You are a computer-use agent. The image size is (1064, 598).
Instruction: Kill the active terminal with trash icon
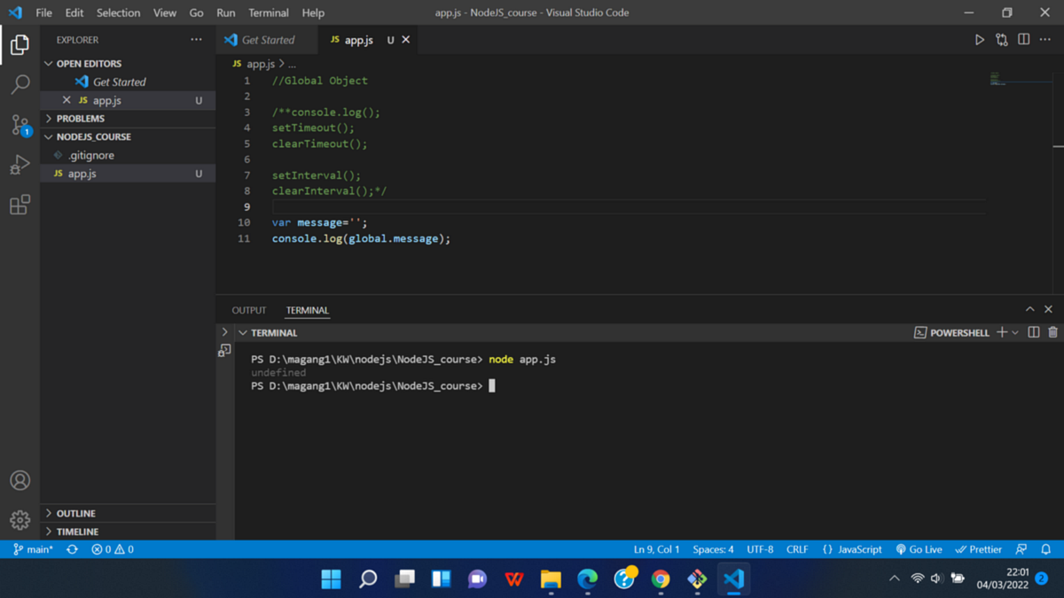pyautogui.click(x=1052, y=332)
